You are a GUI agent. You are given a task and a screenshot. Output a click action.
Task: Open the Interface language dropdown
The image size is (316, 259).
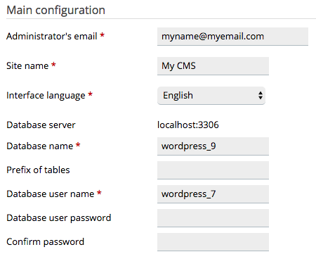[x=211, y=96]
